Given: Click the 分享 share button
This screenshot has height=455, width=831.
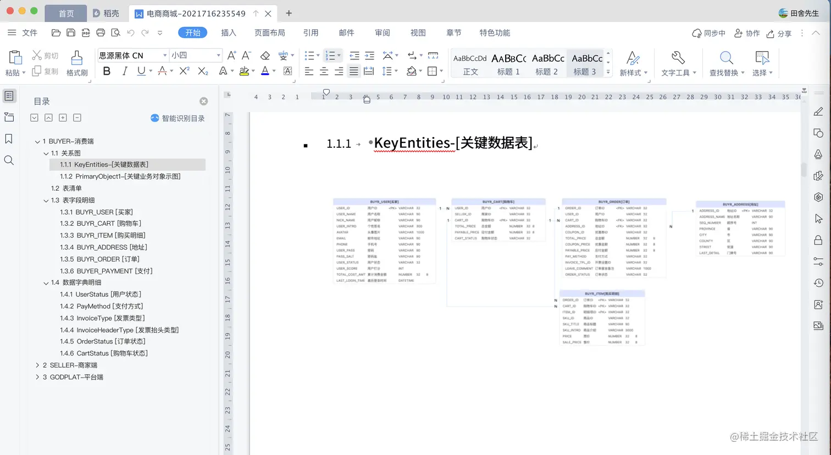Looking at the screenshot, I should tap(779, 34).
